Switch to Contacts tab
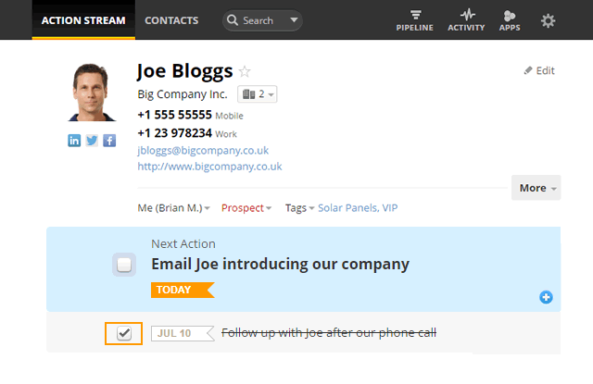Screen dimensions: 593x384 (x=171, y=20)
